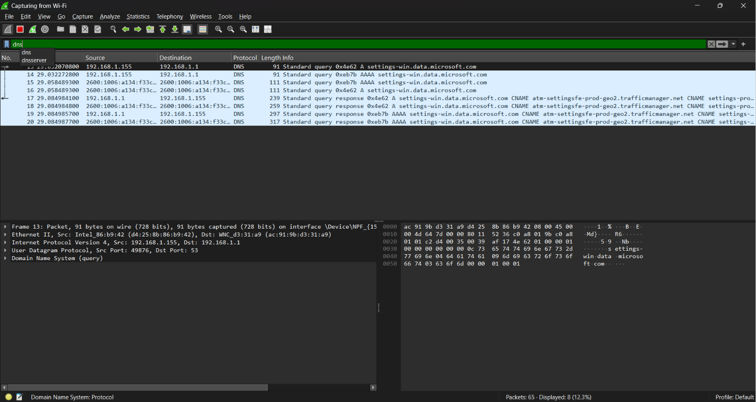
Task: Open the Capture menu
Action: coord(82,17)
